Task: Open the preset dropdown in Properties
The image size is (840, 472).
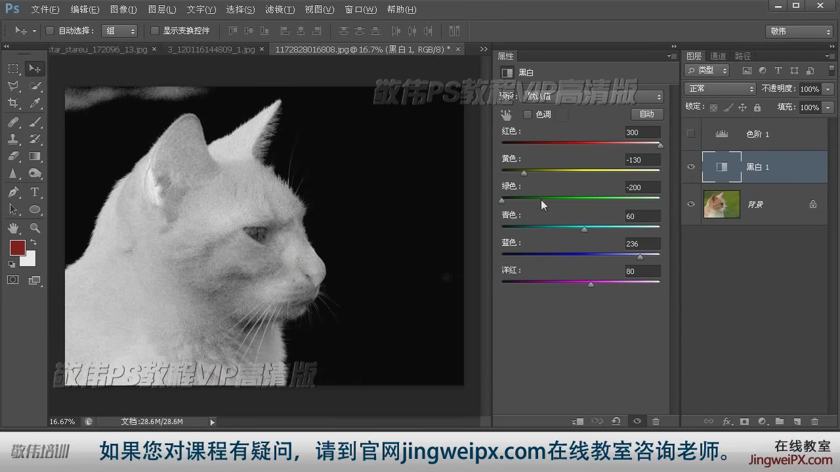Action: 594,96
